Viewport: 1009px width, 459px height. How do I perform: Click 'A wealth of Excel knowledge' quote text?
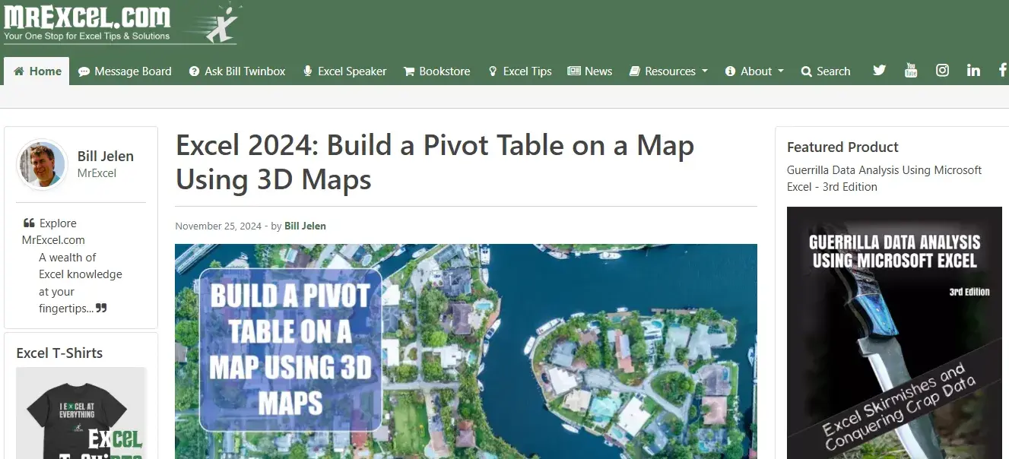click(81, 283)
